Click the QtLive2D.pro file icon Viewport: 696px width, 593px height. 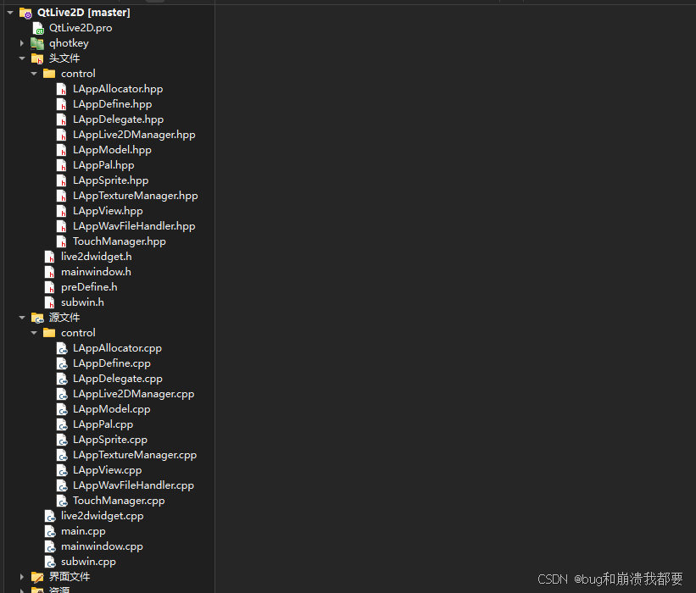coord(38,28)
